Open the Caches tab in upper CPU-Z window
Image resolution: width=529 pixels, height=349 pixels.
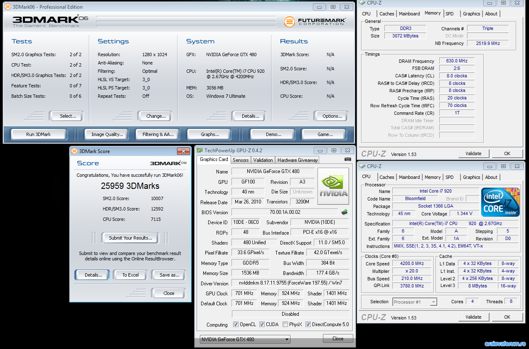click(386, 14)
